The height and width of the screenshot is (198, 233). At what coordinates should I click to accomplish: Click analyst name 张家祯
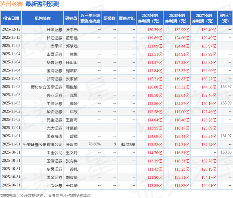point(72,79)
